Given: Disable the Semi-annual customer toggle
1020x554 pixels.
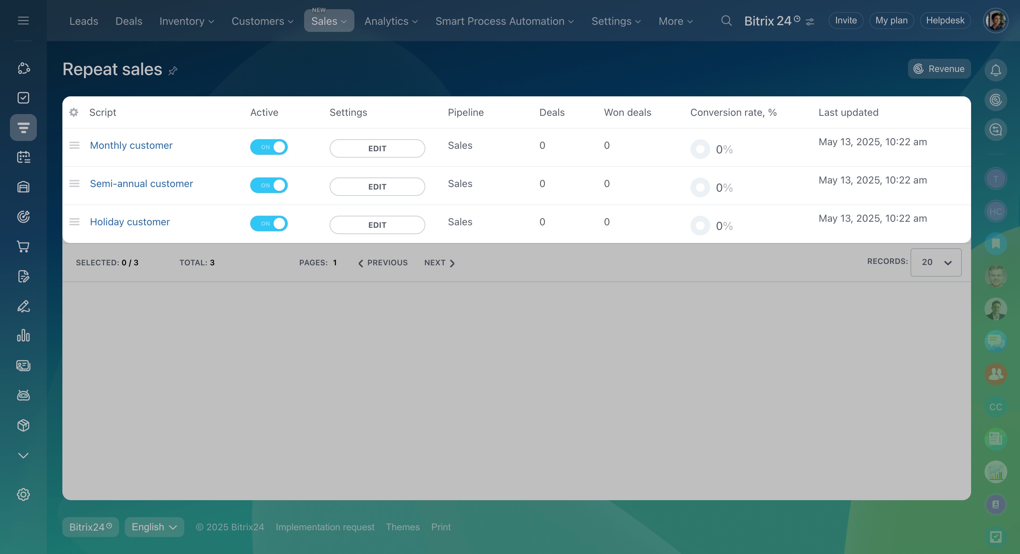Looking at the screenshot, I should 269,185.
